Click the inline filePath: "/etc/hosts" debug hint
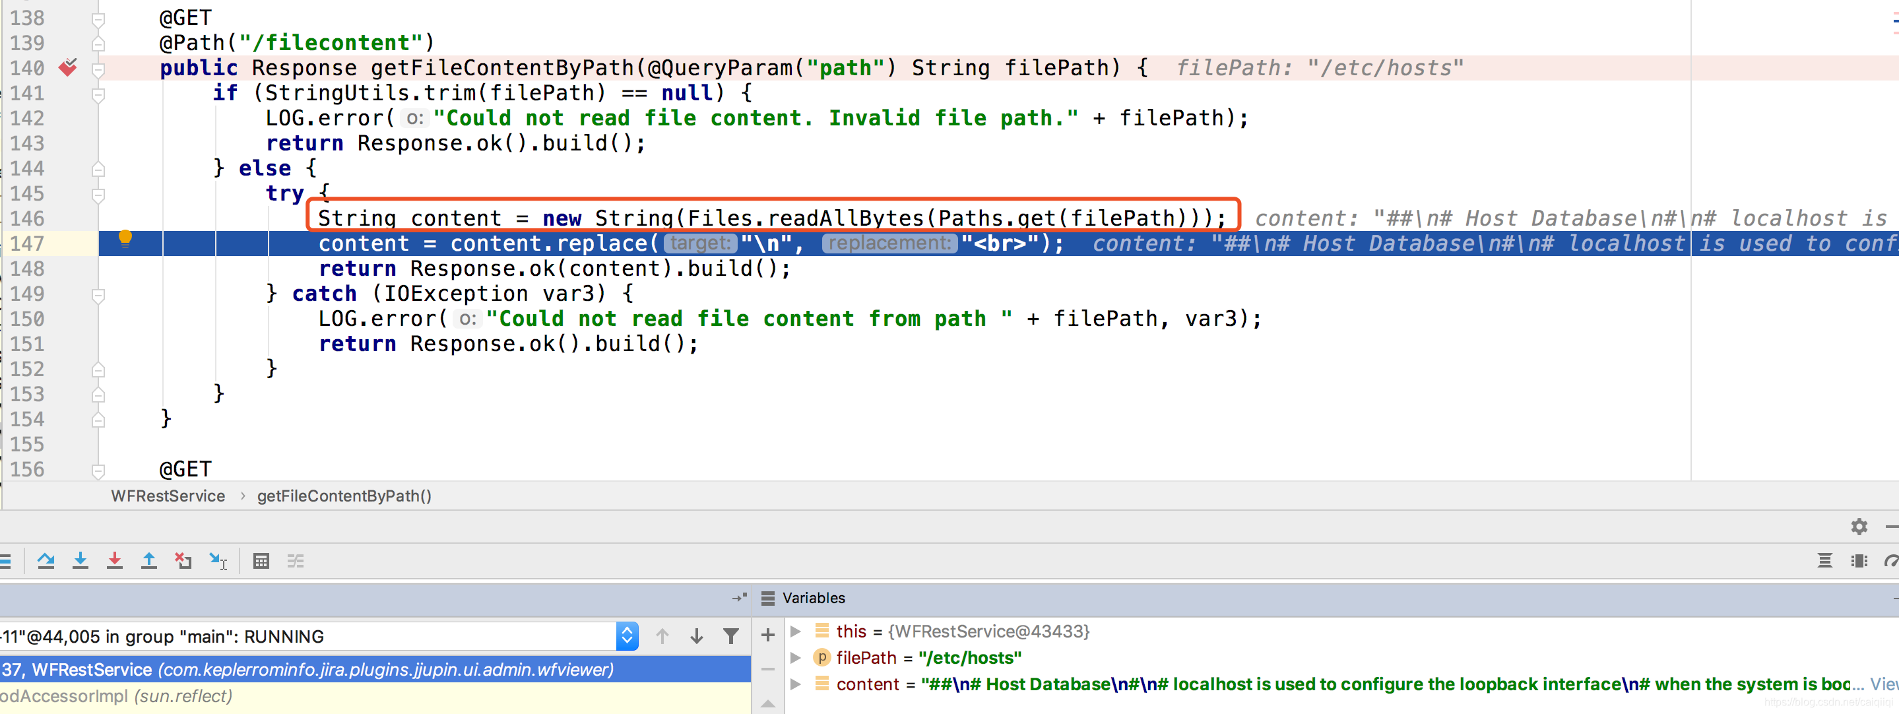This screenshot has height=714, width=1899. coord(1320,68)
